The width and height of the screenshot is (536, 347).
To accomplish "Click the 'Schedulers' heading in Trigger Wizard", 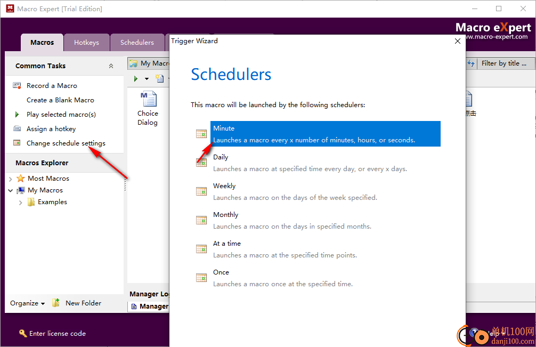I will pos(231,74).
